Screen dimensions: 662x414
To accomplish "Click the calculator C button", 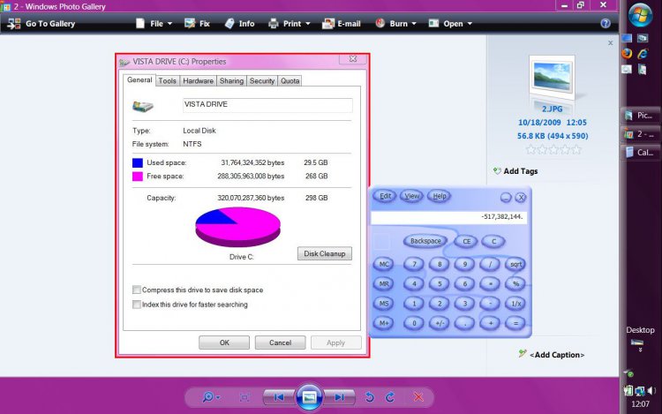I will [493, 241].
